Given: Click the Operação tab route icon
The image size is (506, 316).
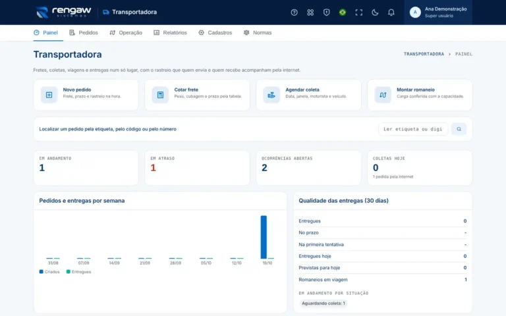Looking at the screenshot, I should pos(112,32).
